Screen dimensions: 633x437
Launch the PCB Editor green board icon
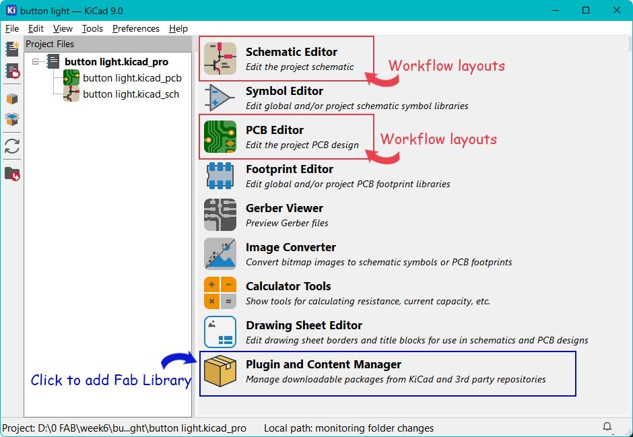point(220,137)
